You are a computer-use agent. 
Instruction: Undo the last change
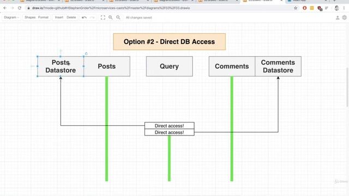click(84, 17)
